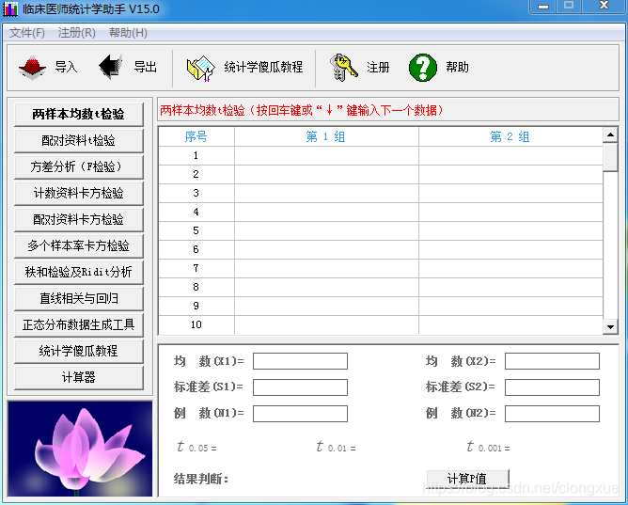Screen dimensions: 628x505
Task: Click the 帮助 toolbar label
Action: (x=458, y=67)
